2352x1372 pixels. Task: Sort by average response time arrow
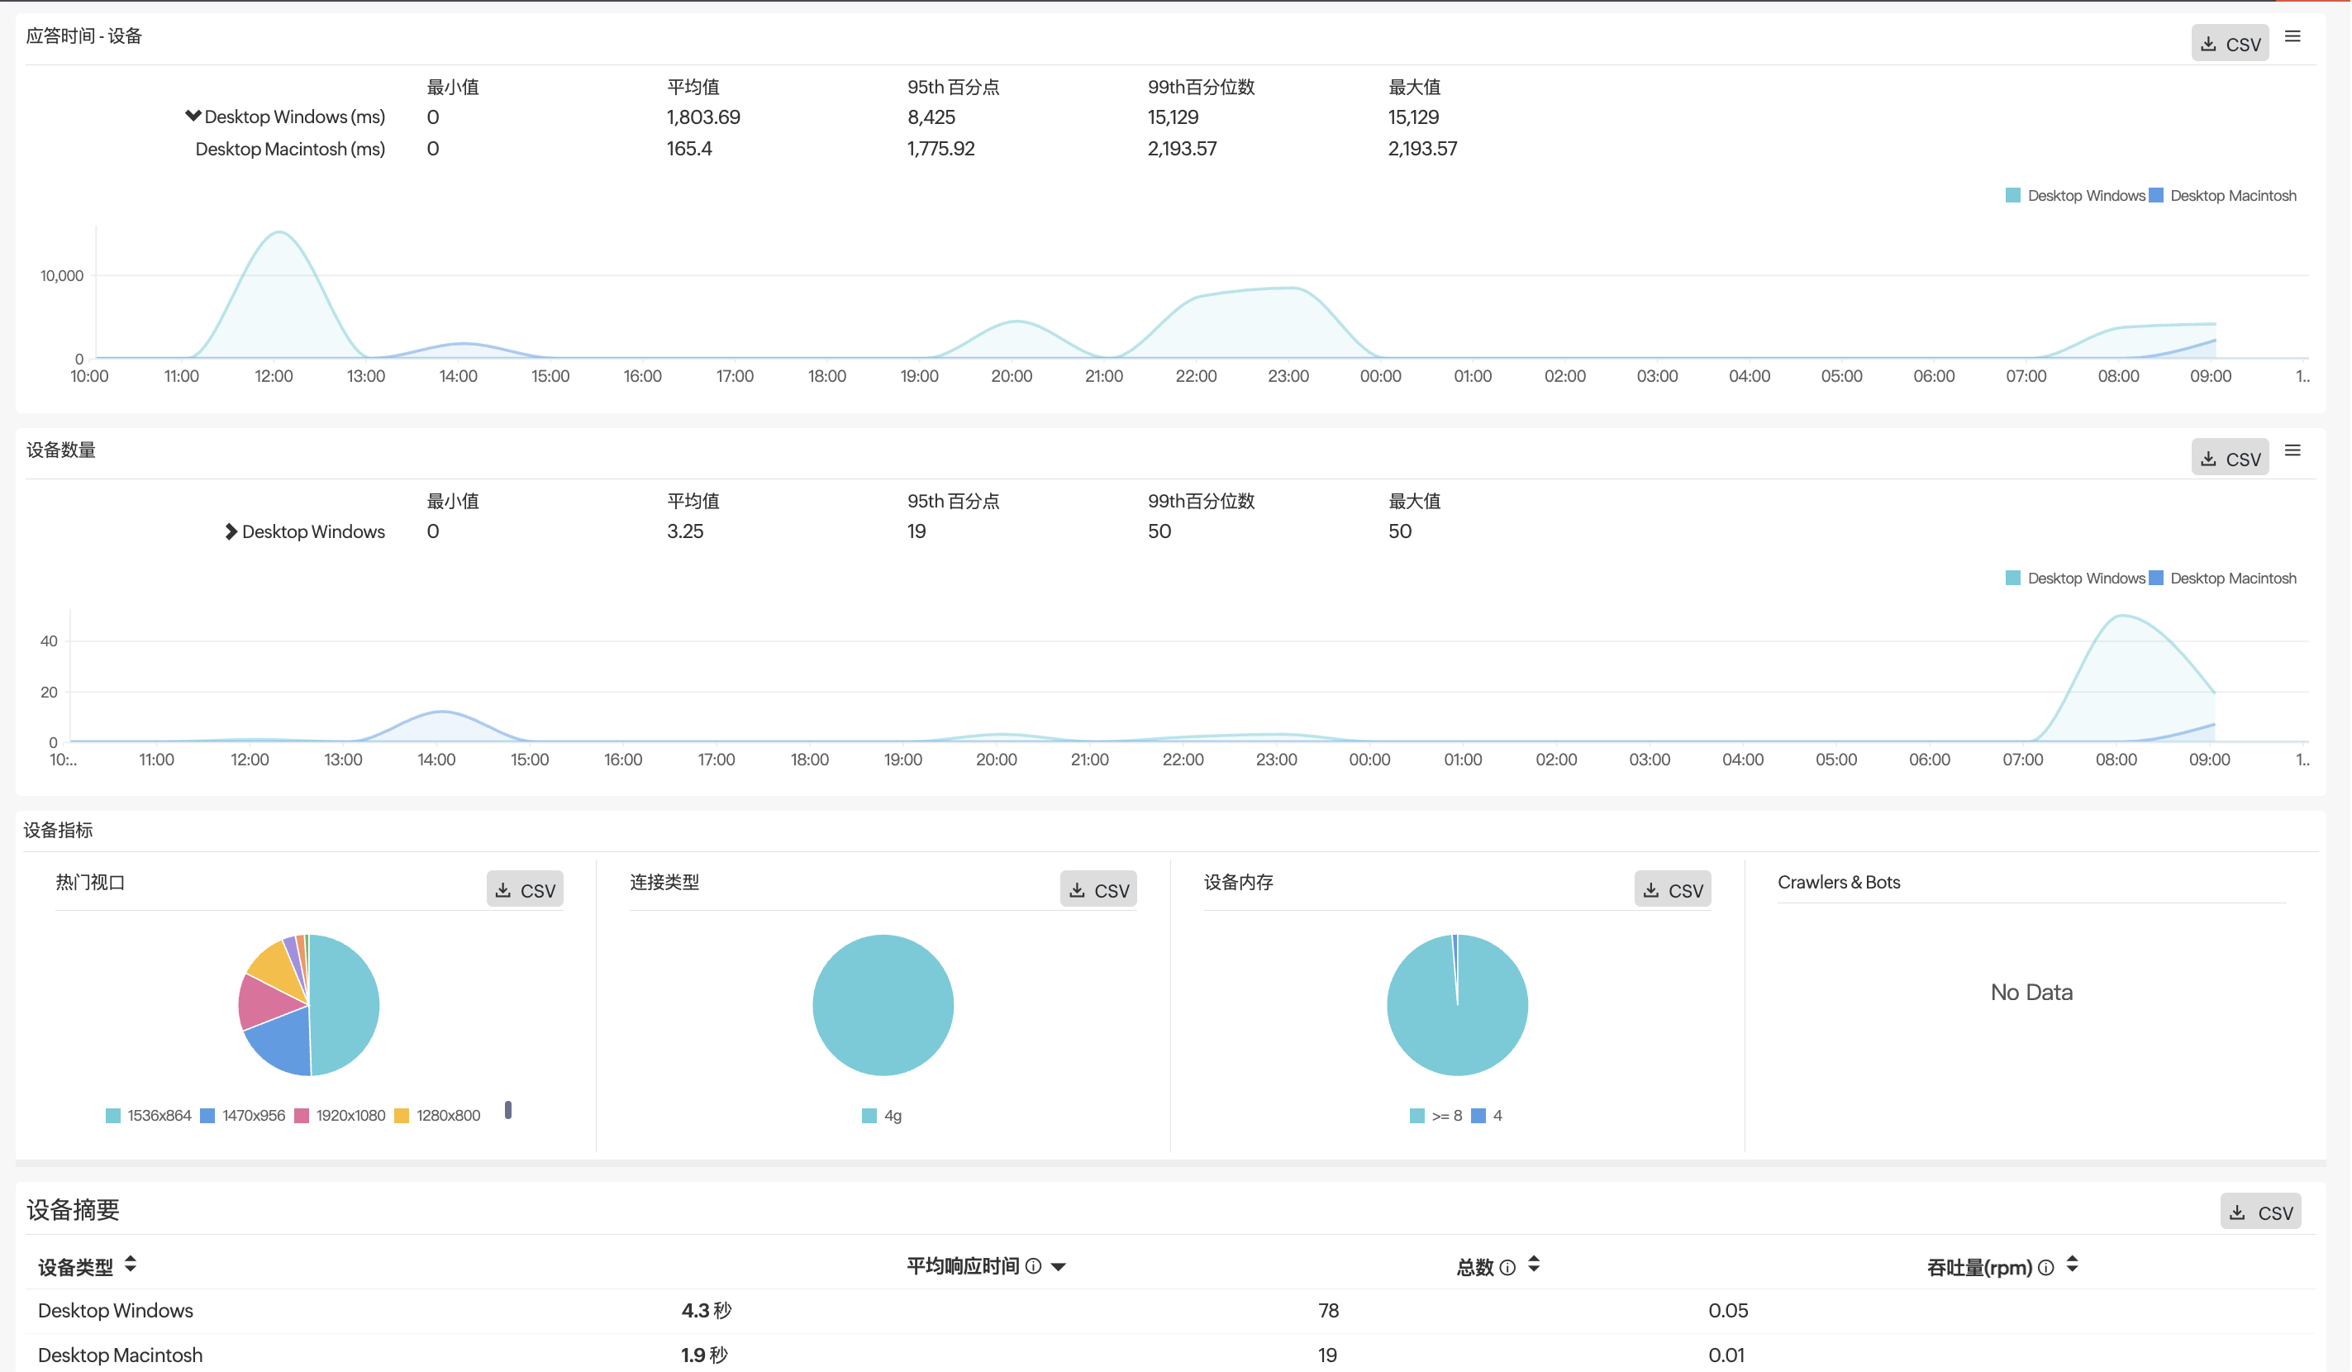1059,1268
